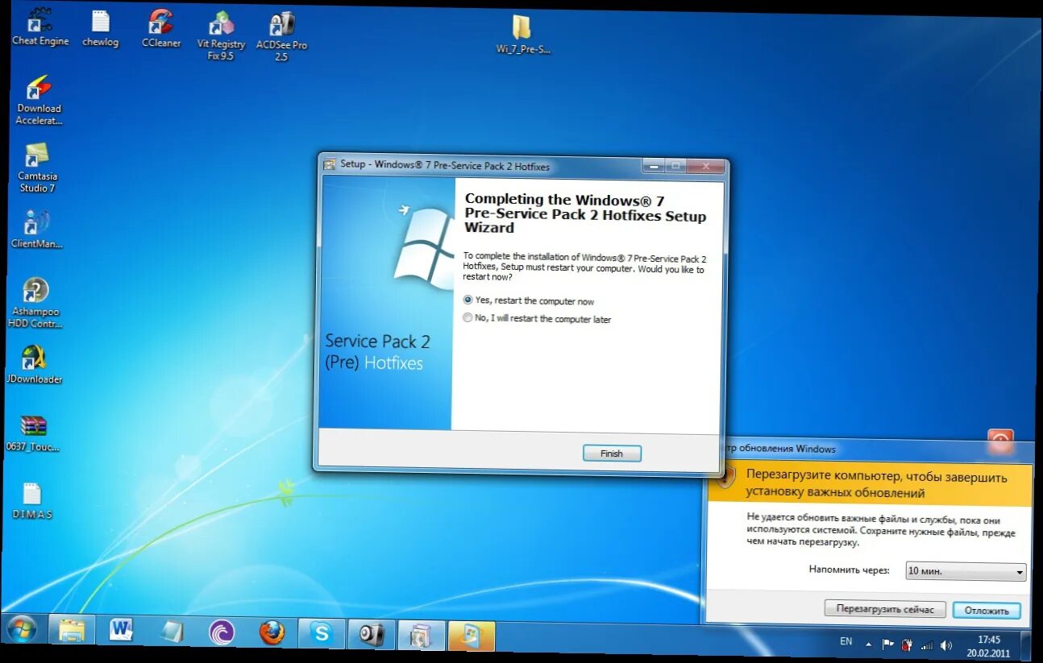Click the 'Service Pack 2 (Pre) Hotfixes' banner text
1043x663 pixels.
coord(377,352)
